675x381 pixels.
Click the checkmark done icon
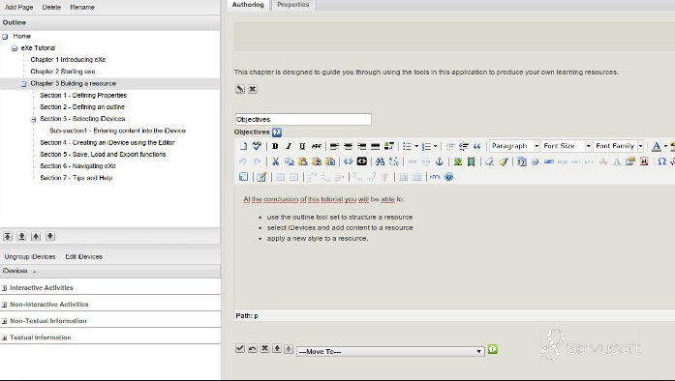(240, 349)
